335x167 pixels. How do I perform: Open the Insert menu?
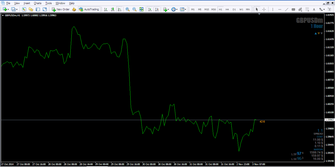click(x=27, y=3)
